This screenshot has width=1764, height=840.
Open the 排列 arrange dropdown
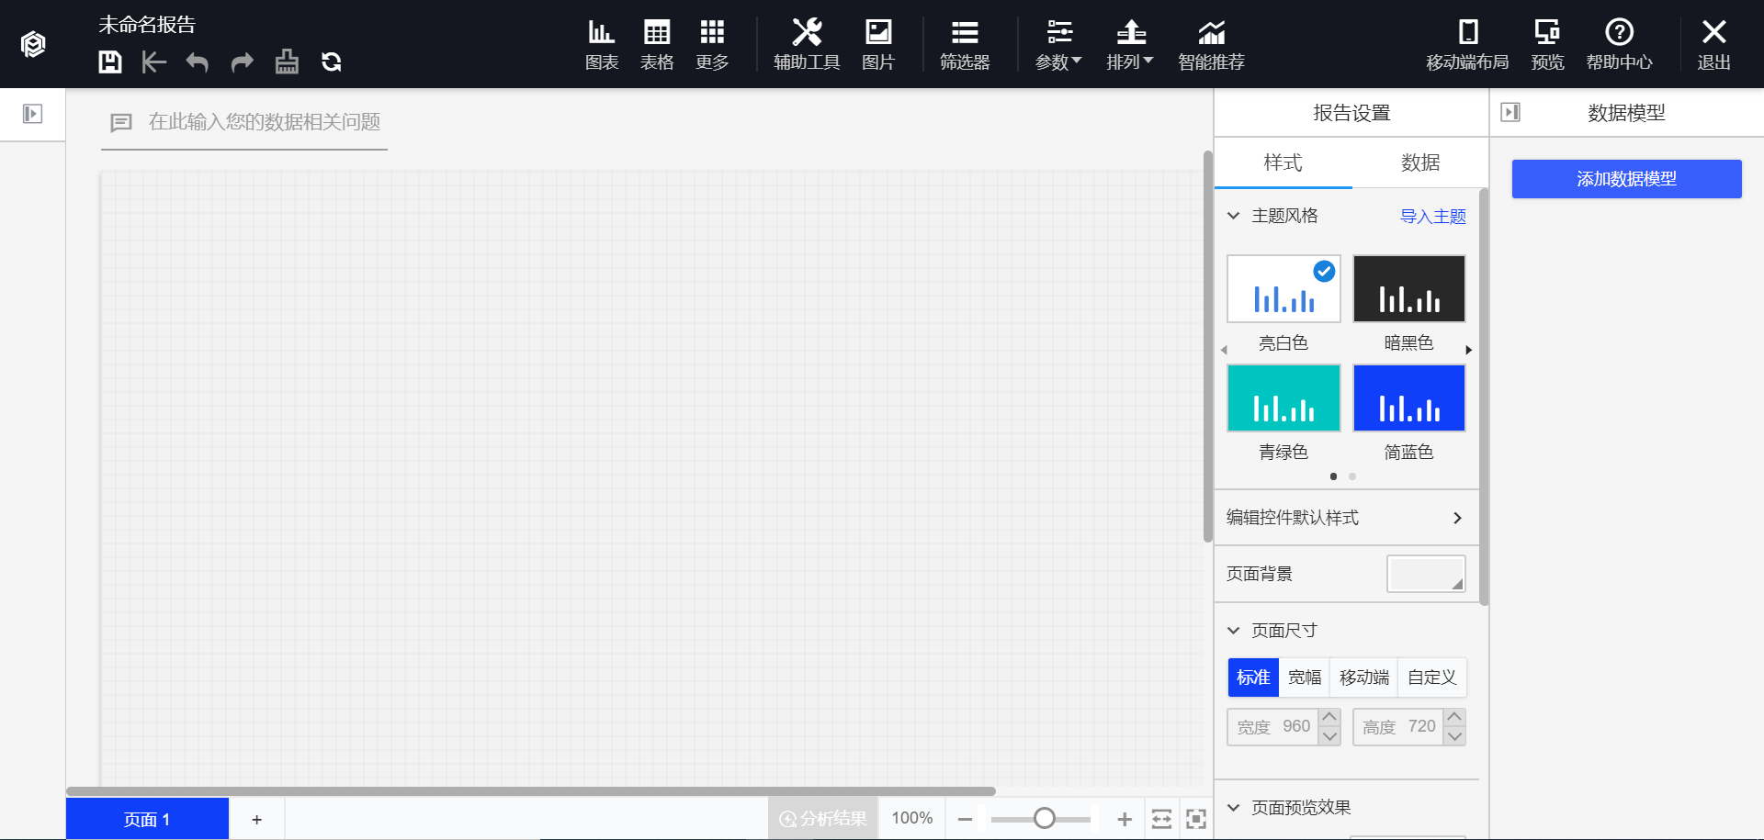[1129, 44]
